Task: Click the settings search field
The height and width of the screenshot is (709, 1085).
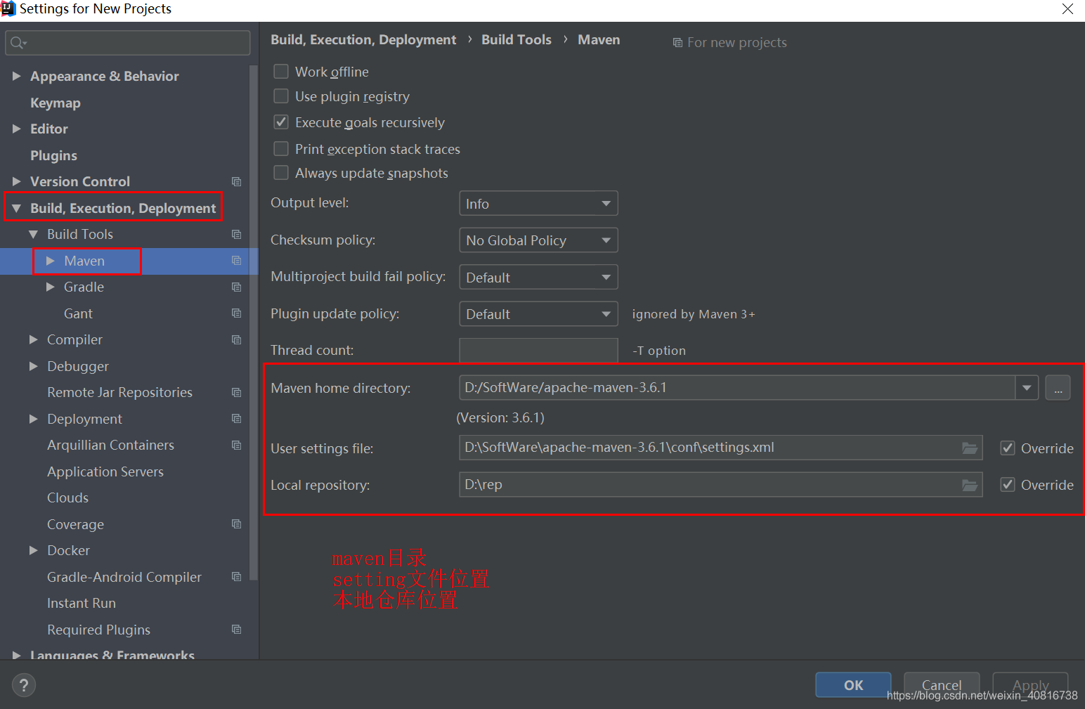Action: [x=128, y=43]
